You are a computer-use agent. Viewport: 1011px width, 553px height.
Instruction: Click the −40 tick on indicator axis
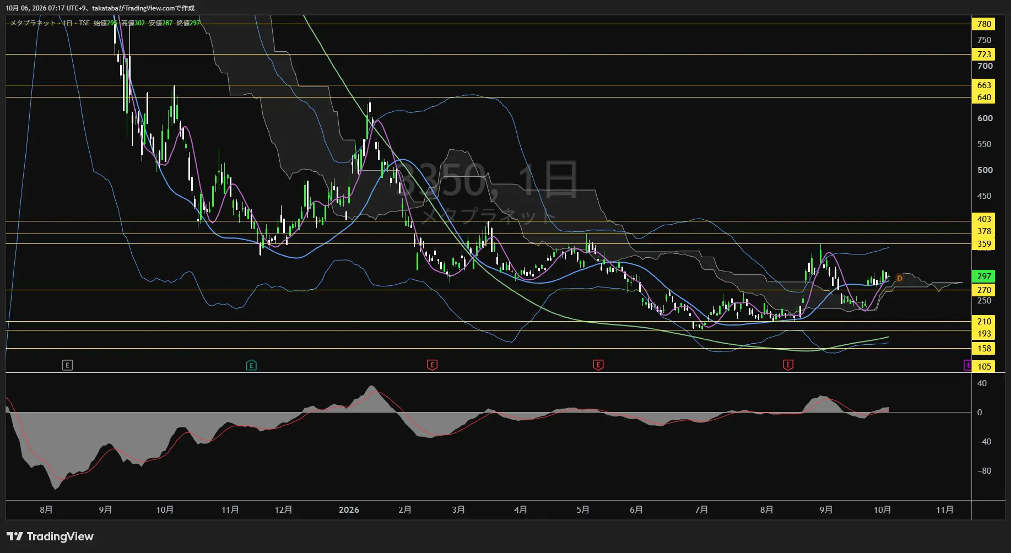click(x=983, y=442)
